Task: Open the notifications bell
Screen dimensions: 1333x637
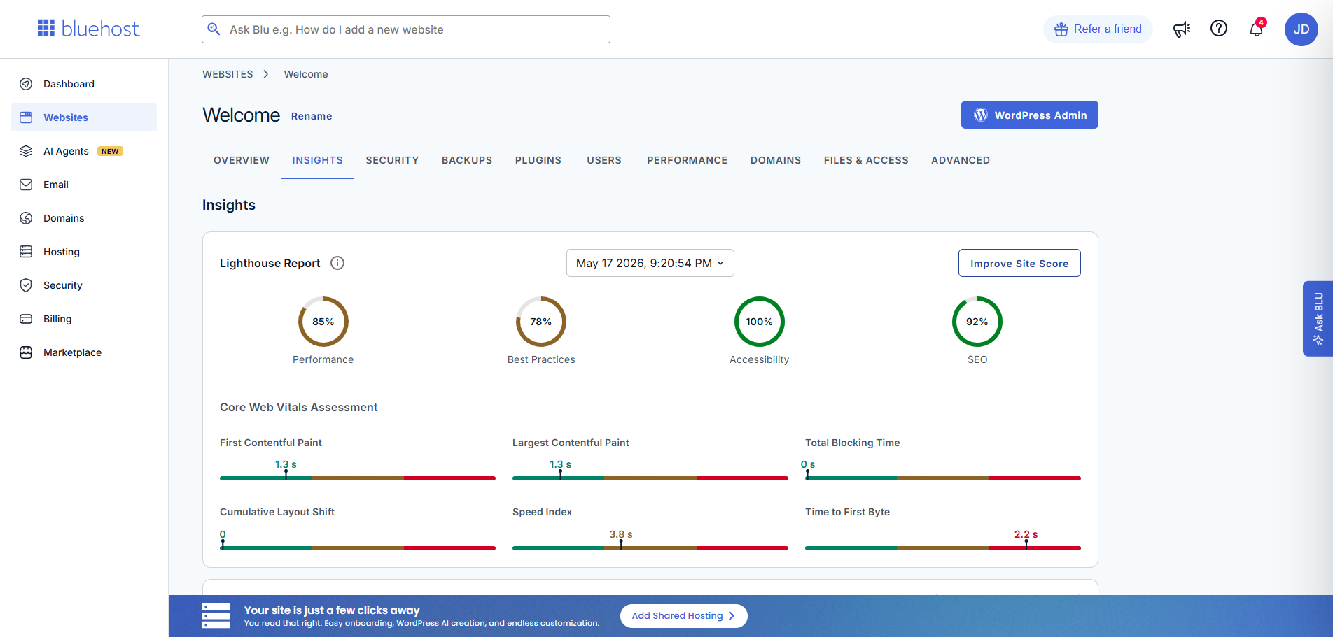Action: pyautogui.click(x=1257, y=29)
